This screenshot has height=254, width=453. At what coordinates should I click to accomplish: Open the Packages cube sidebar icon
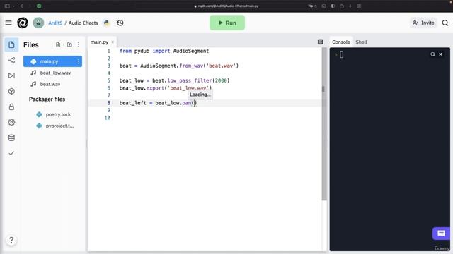click(x=11, y=91)
